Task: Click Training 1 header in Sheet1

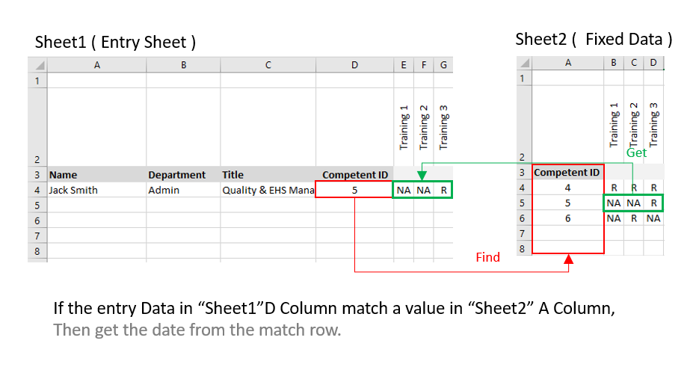Action: pyautogui.click(x=404, y=127)
